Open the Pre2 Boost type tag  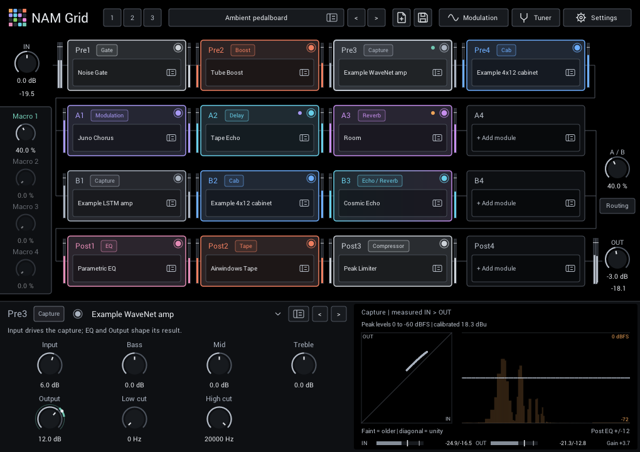click(242, 50)
